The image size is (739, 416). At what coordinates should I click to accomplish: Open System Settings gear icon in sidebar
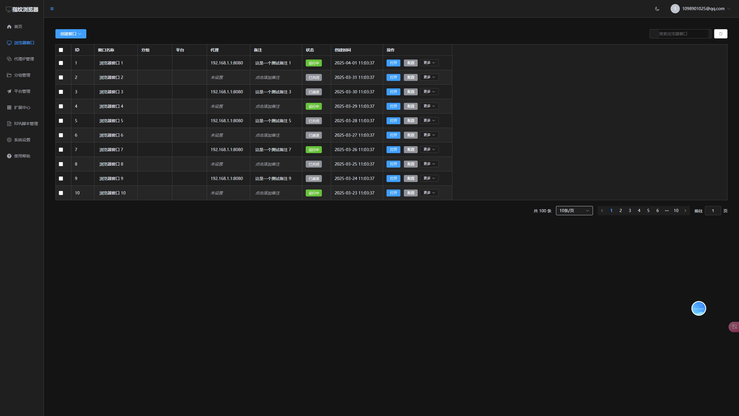point(9,140)
